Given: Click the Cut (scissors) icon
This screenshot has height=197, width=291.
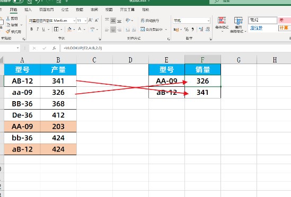Looking at the screenshot, I should coord(8,19).
